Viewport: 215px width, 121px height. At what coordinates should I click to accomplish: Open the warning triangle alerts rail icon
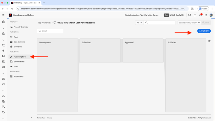point(3,96)
